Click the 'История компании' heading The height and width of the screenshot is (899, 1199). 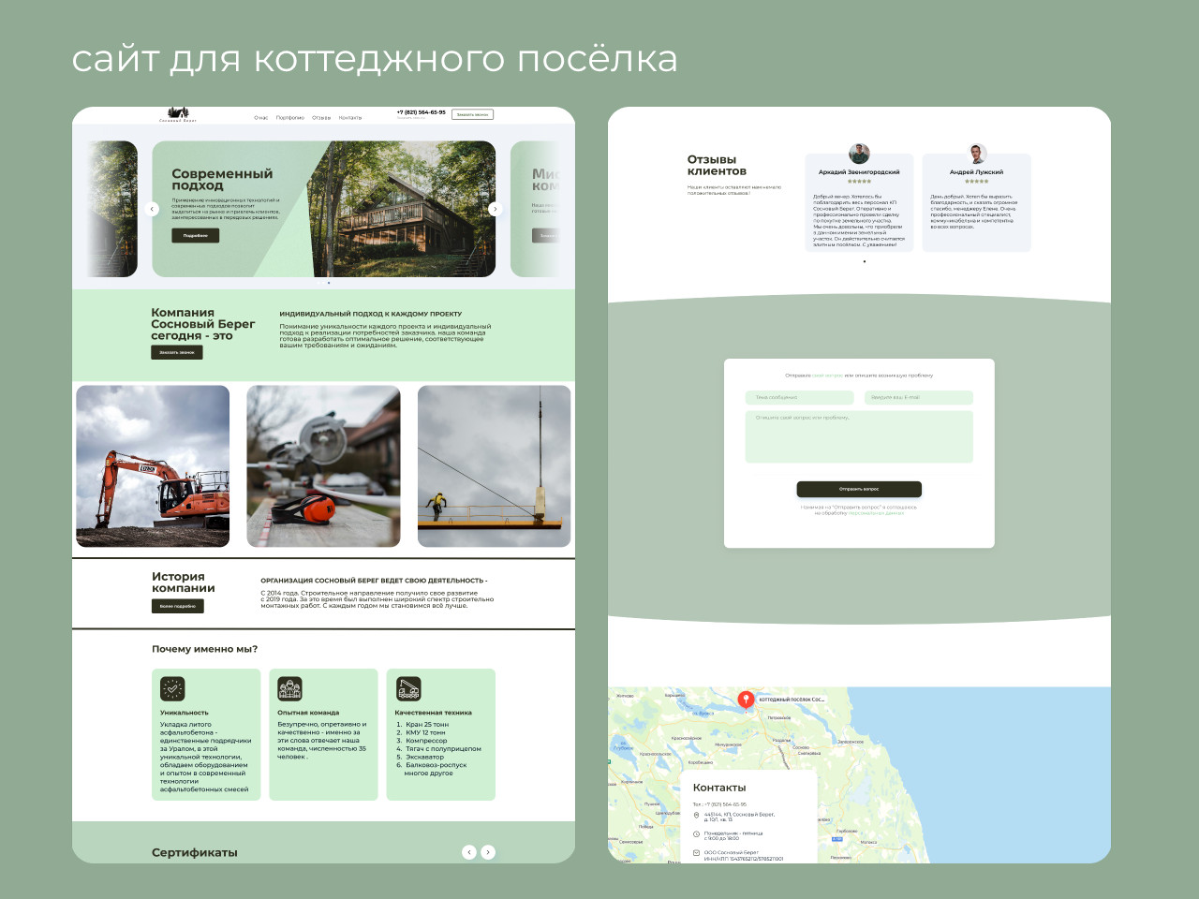(184, 582)
